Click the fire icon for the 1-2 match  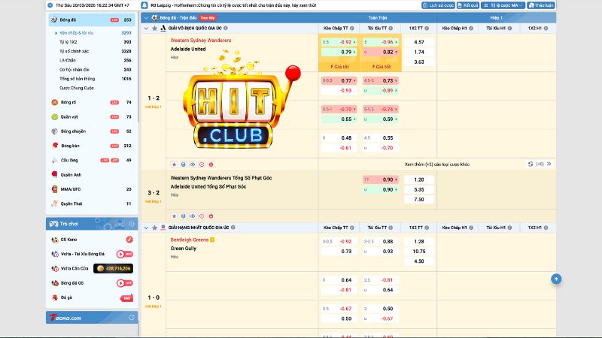211,164
